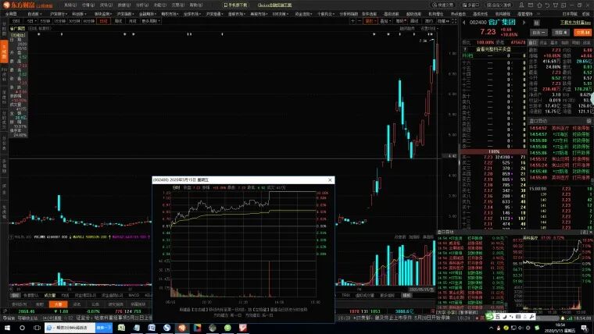Zoom in chart with plus icon
Viewport: 594px width, 334px height.
tap(352, 21)
